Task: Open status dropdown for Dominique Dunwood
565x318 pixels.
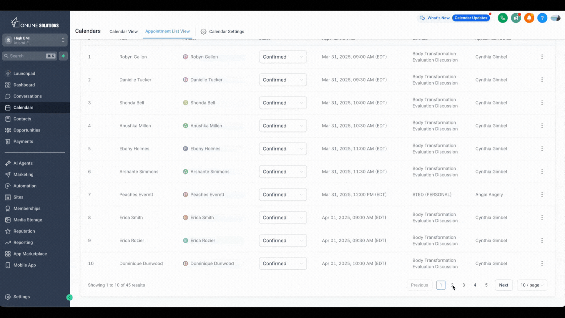Action: tap(283, 264)
